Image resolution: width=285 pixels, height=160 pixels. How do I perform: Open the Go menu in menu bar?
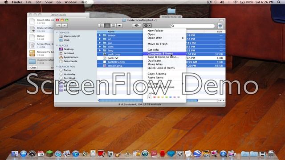coord(58,2)
